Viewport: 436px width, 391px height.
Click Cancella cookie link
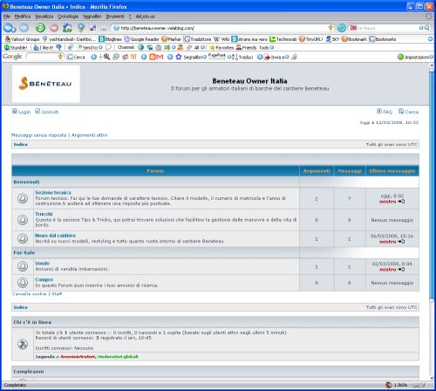point(29,294)
